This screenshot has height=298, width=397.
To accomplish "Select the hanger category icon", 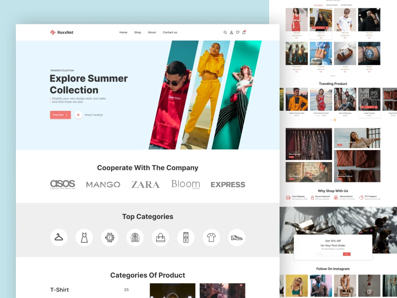I will 59,238.
